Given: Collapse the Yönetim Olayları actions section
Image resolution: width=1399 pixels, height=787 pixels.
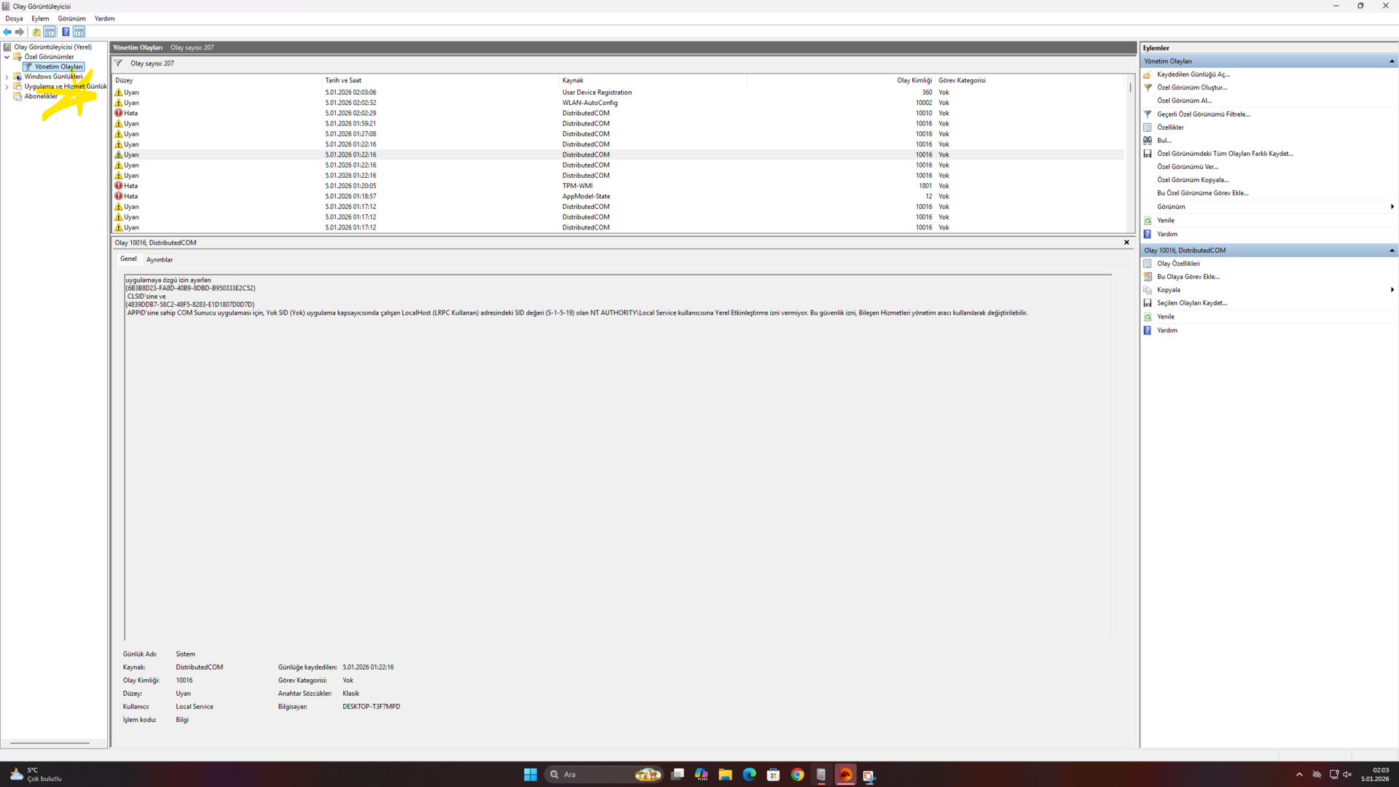Looking at the screenshot, I should tap(1392, 61).
